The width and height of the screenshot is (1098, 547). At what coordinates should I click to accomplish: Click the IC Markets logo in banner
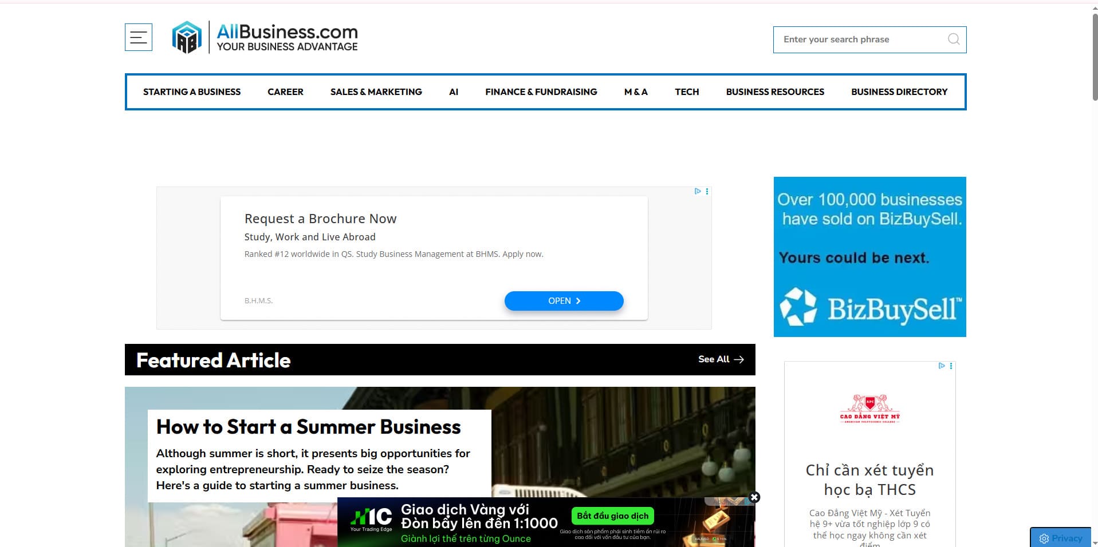pos(371,520)
